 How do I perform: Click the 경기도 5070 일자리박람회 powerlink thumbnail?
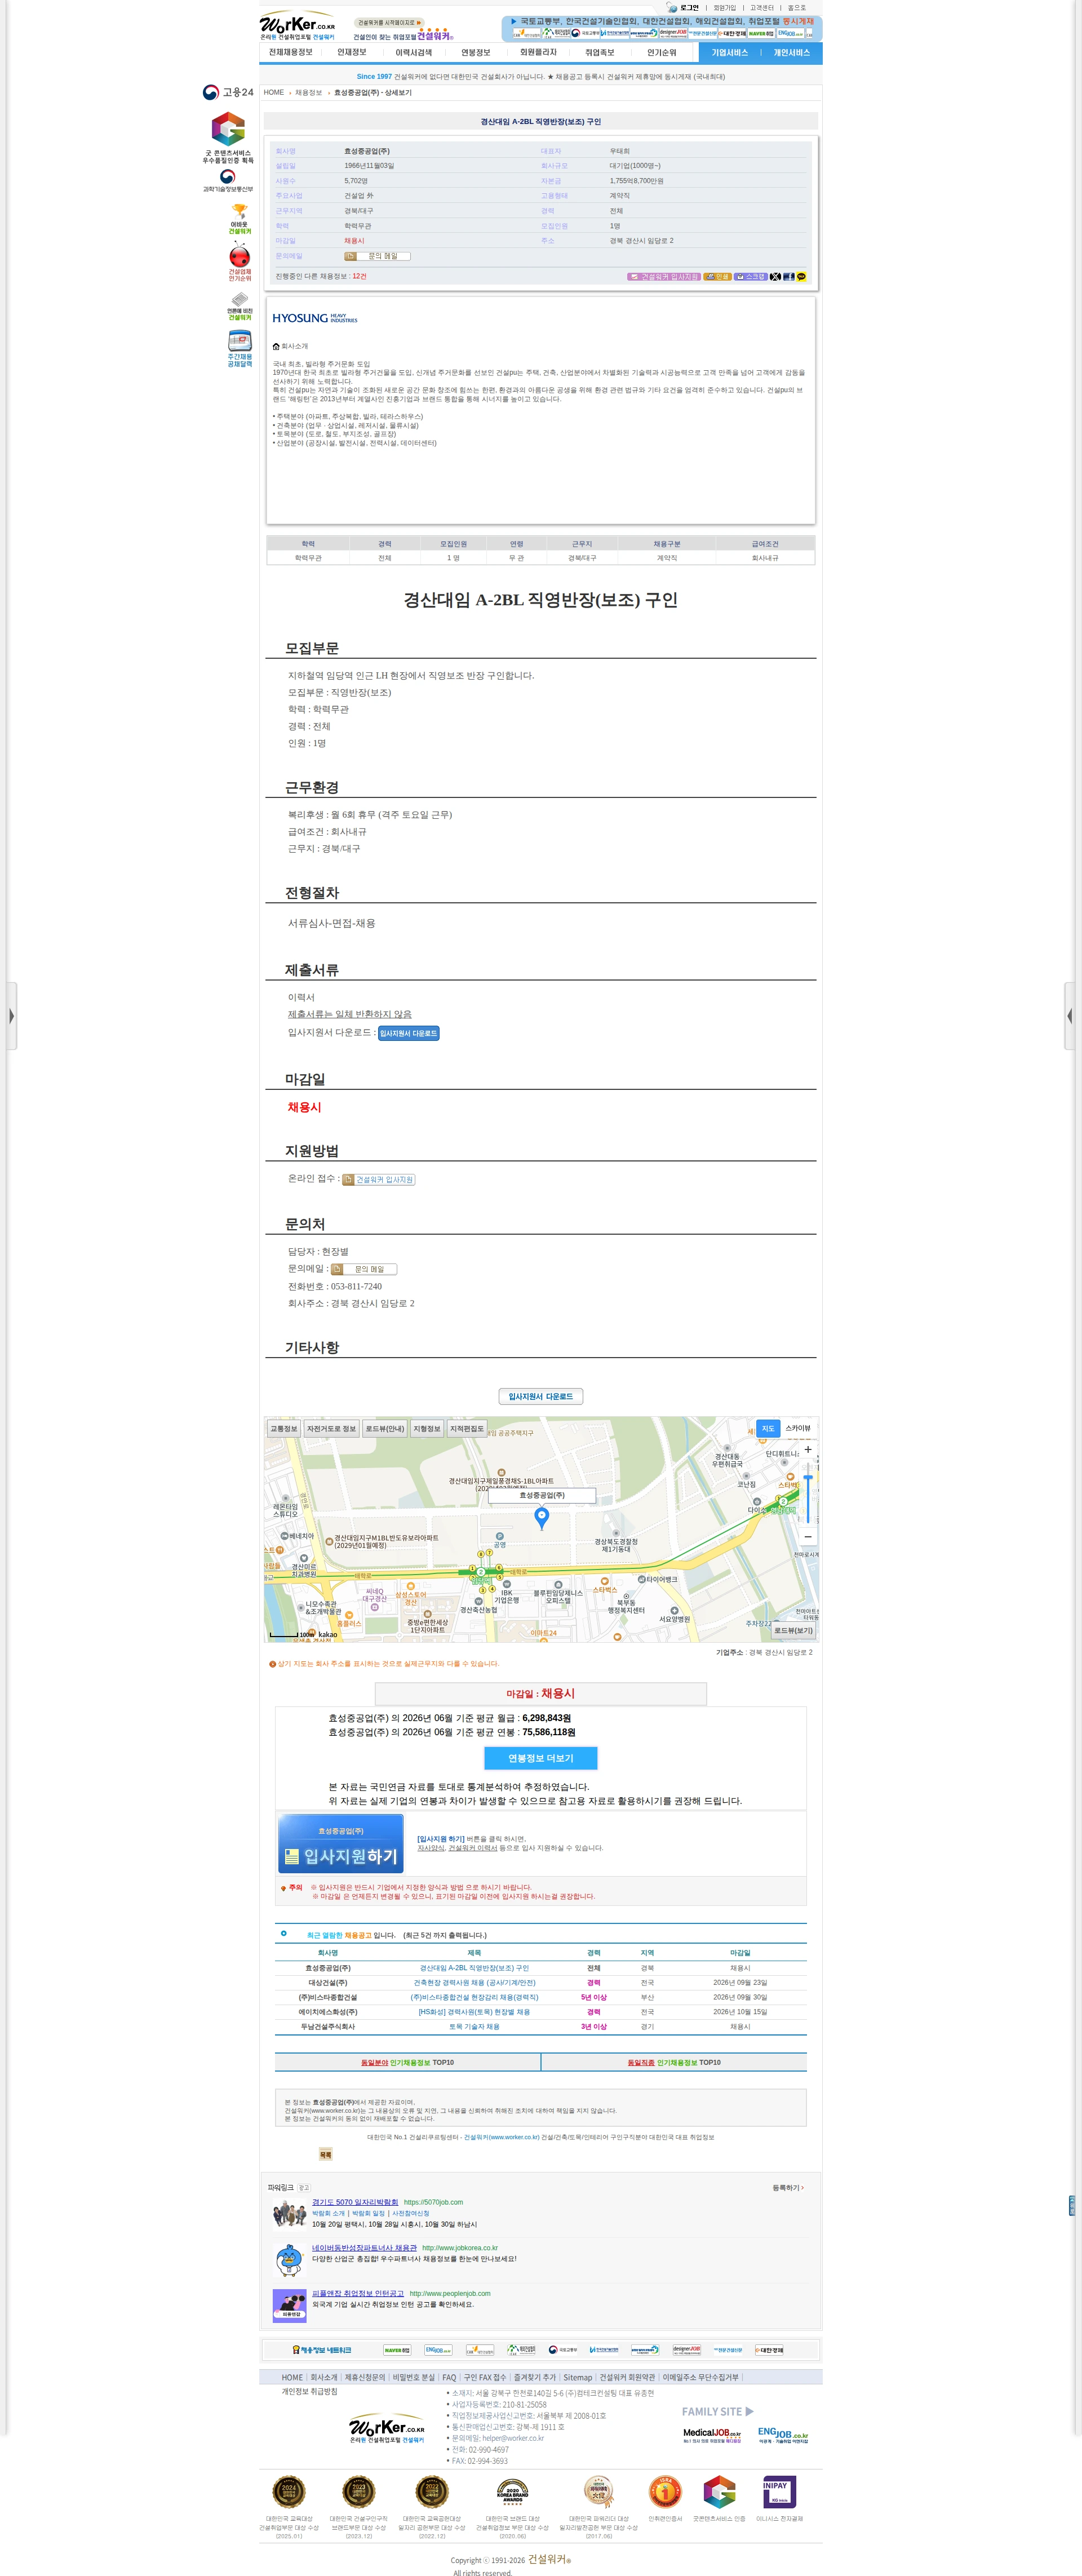coord(290,2214)
